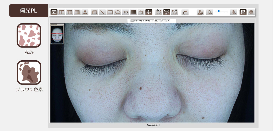
Task: Toggle the grid overlay
Action: 133,12
